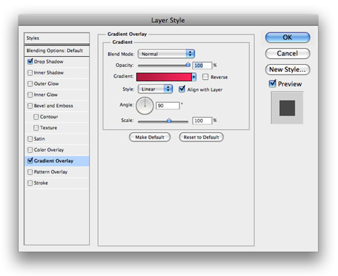
Task: Click the Scale slider handle
Action: pyautogui.click(x=169, y=120)
